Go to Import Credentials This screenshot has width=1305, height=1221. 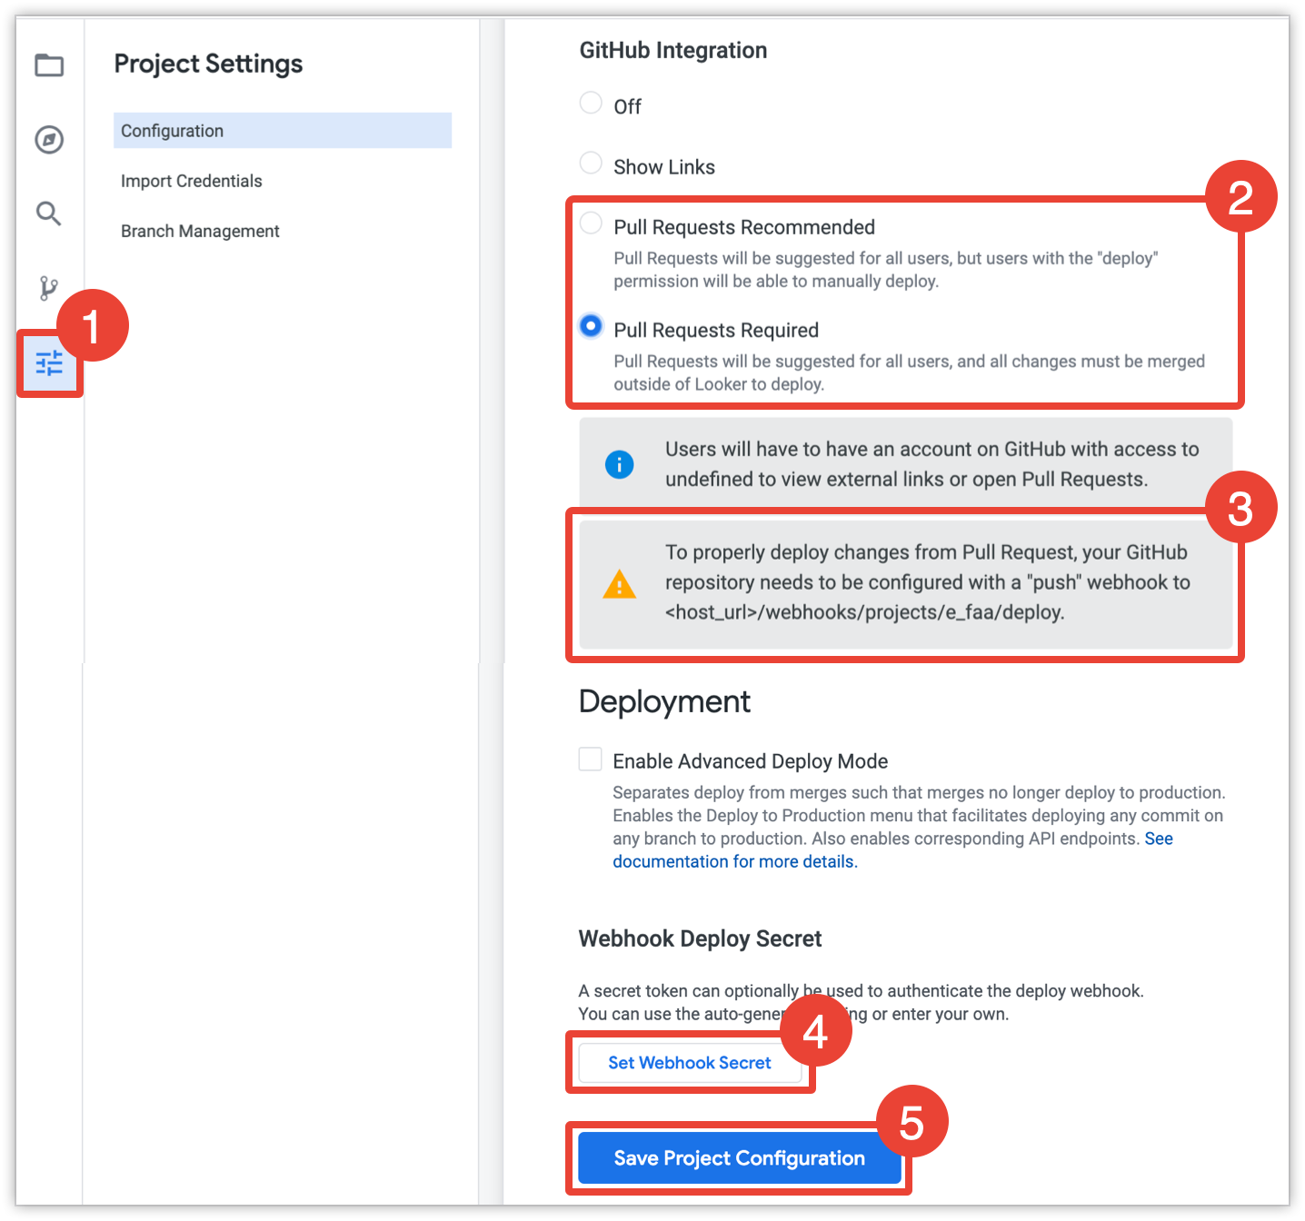(x=192, y=181)
